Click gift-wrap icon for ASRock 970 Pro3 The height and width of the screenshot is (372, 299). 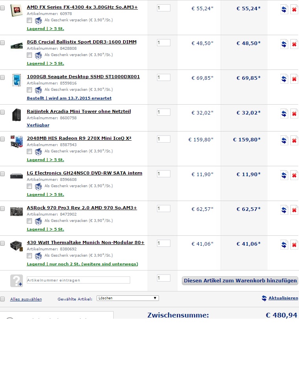pyautogui.click(x=38, y=221)
